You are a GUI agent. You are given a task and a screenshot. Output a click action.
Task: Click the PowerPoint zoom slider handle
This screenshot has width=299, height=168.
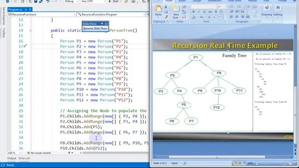click(x=266, y=163)
